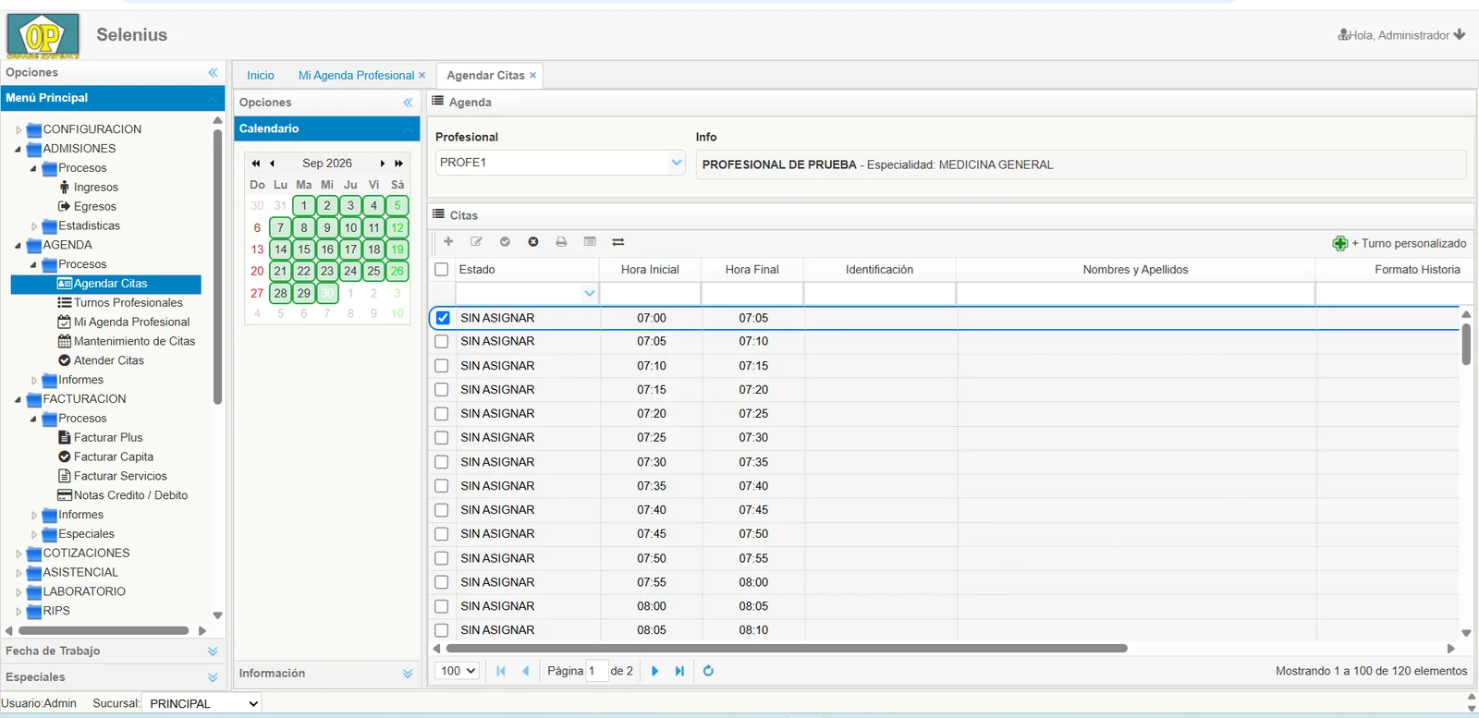Select the Agendar Citas tab

click(485, 76)
